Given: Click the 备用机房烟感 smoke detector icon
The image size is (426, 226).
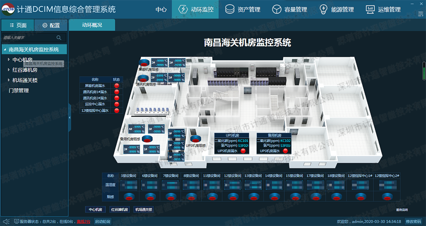Looking at the screenshot, I should (148, 139).
